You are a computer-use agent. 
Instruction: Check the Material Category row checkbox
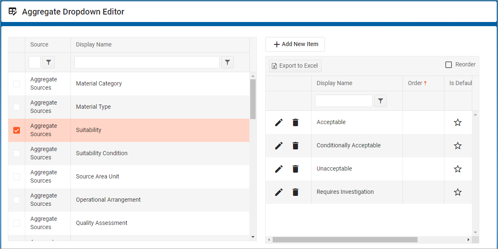(x=17, y=84)
